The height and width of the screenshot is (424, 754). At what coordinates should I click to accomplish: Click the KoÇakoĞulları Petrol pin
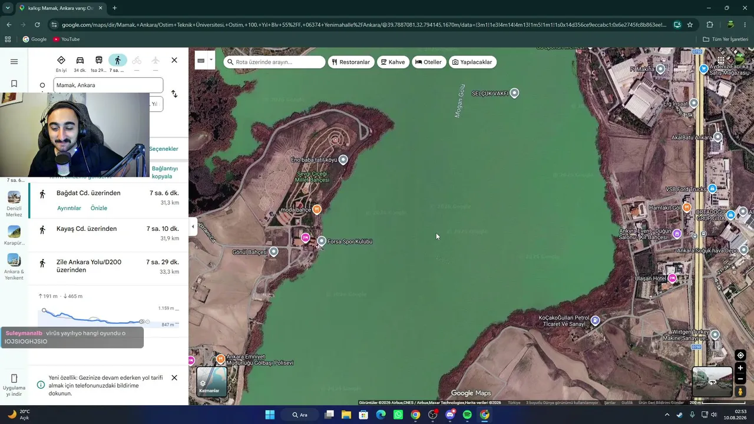pos(596,320)
